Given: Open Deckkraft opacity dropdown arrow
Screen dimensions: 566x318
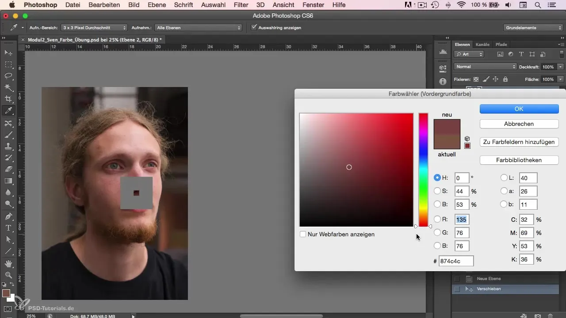Looking at the screenshot, I should [x=560, y=67].
